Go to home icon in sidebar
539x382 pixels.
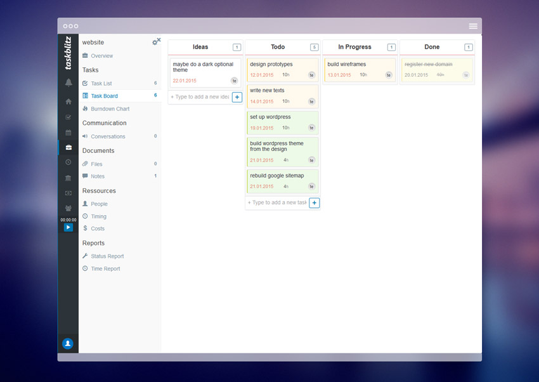(x=68, y=102)
